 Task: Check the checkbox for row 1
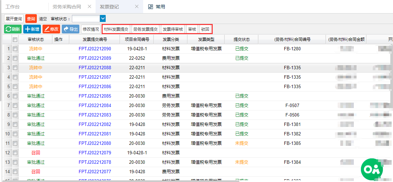[x=15, y=49]
